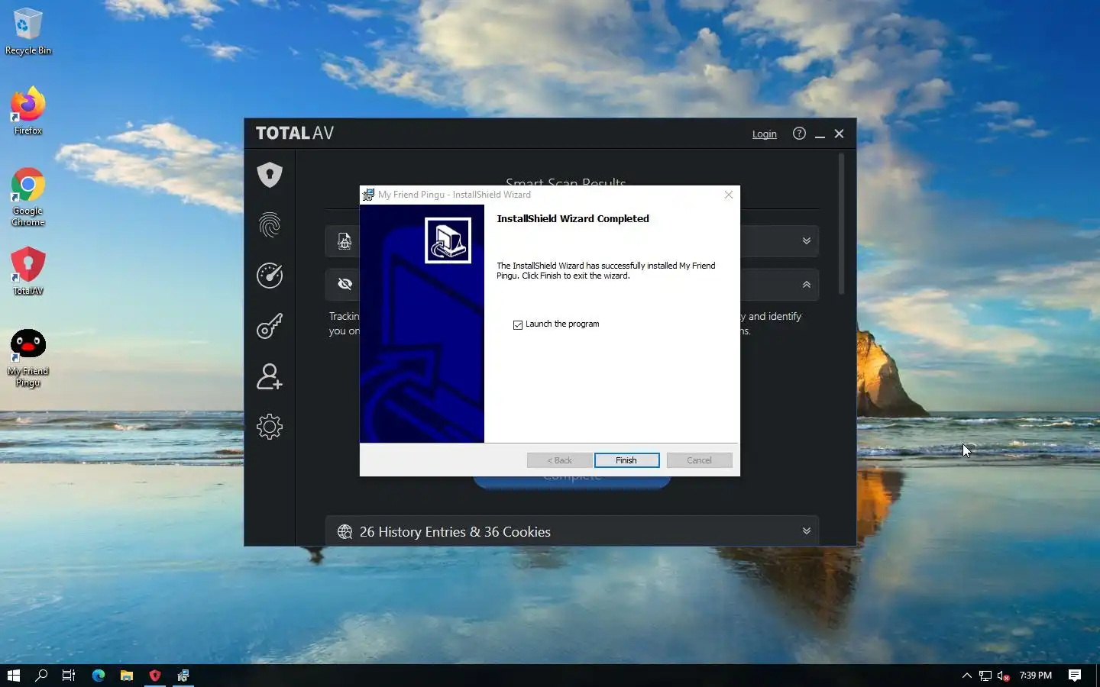Click the 26 History Entries & 36 Cookies text
The height and width of the screenshot is (687, 1100).
[455, 532]
